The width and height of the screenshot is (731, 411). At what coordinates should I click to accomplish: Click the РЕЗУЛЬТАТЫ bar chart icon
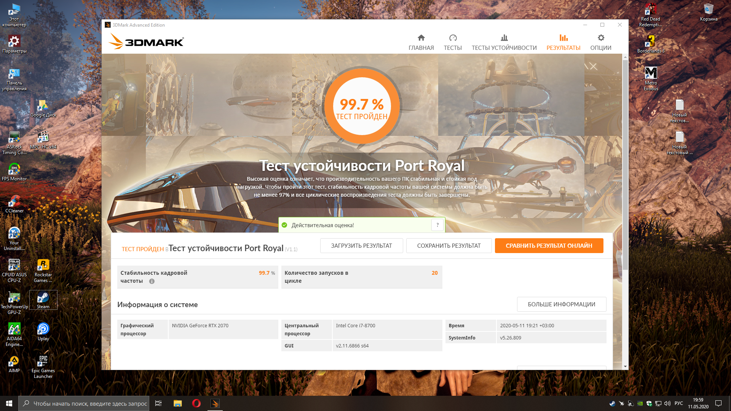[x=563, y=38]
